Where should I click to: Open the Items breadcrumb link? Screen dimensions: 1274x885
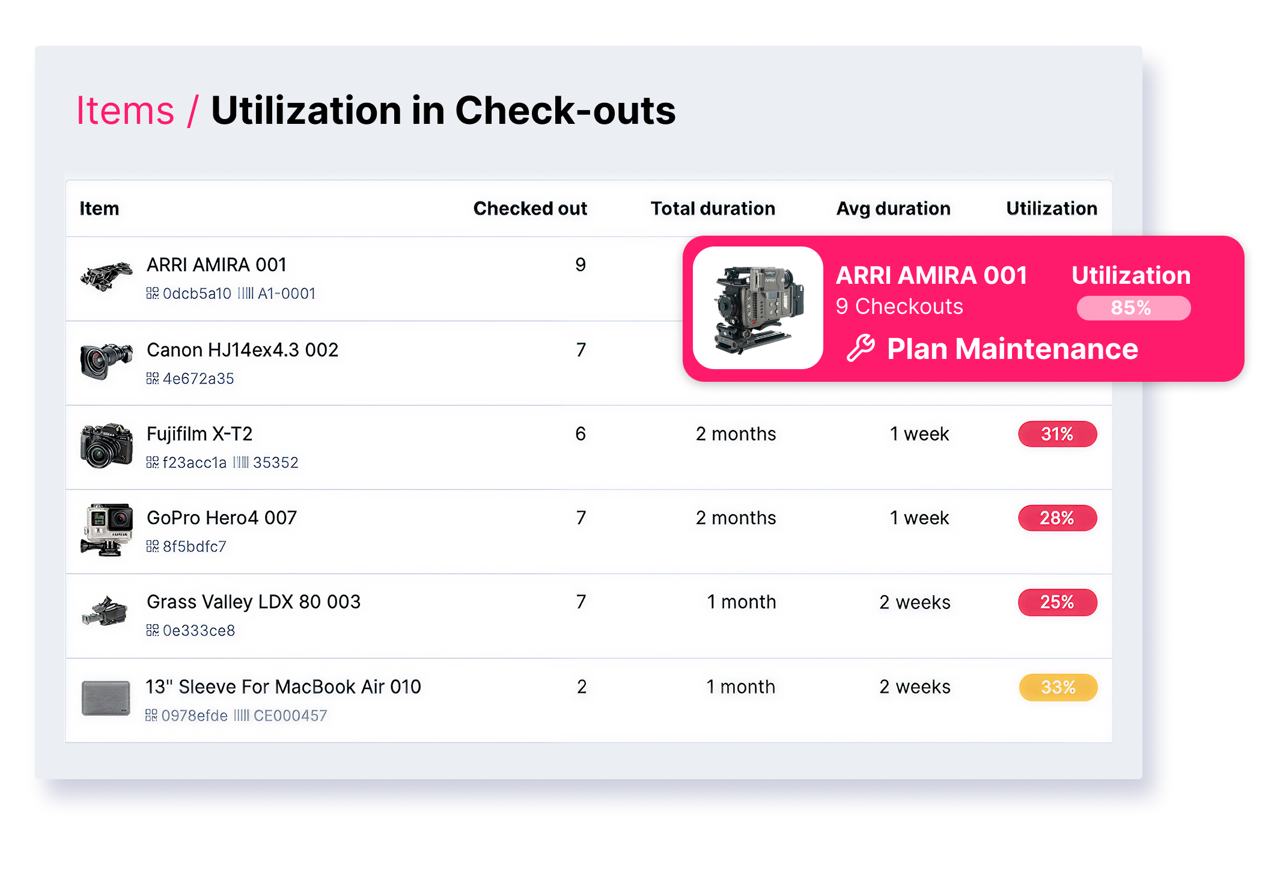tap(125, 111)
